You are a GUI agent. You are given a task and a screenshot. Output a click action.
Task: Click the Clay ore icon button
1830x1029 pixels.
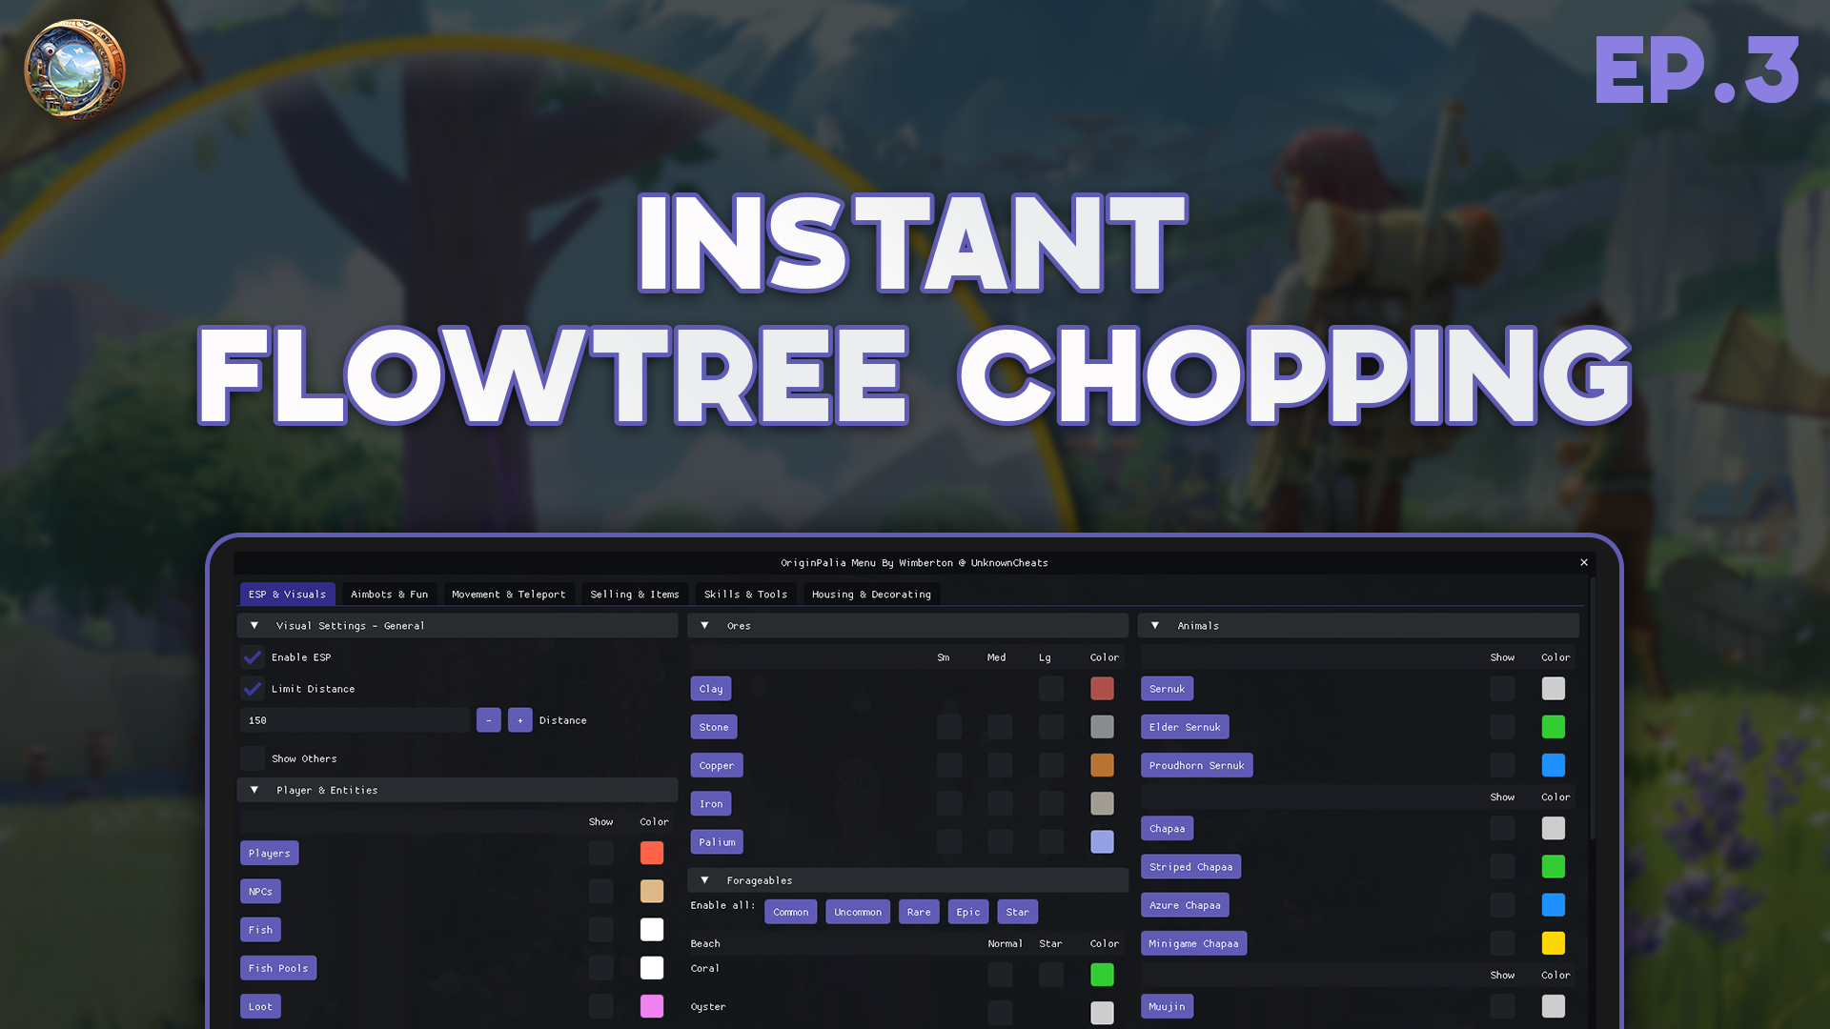tap(710, 687)
